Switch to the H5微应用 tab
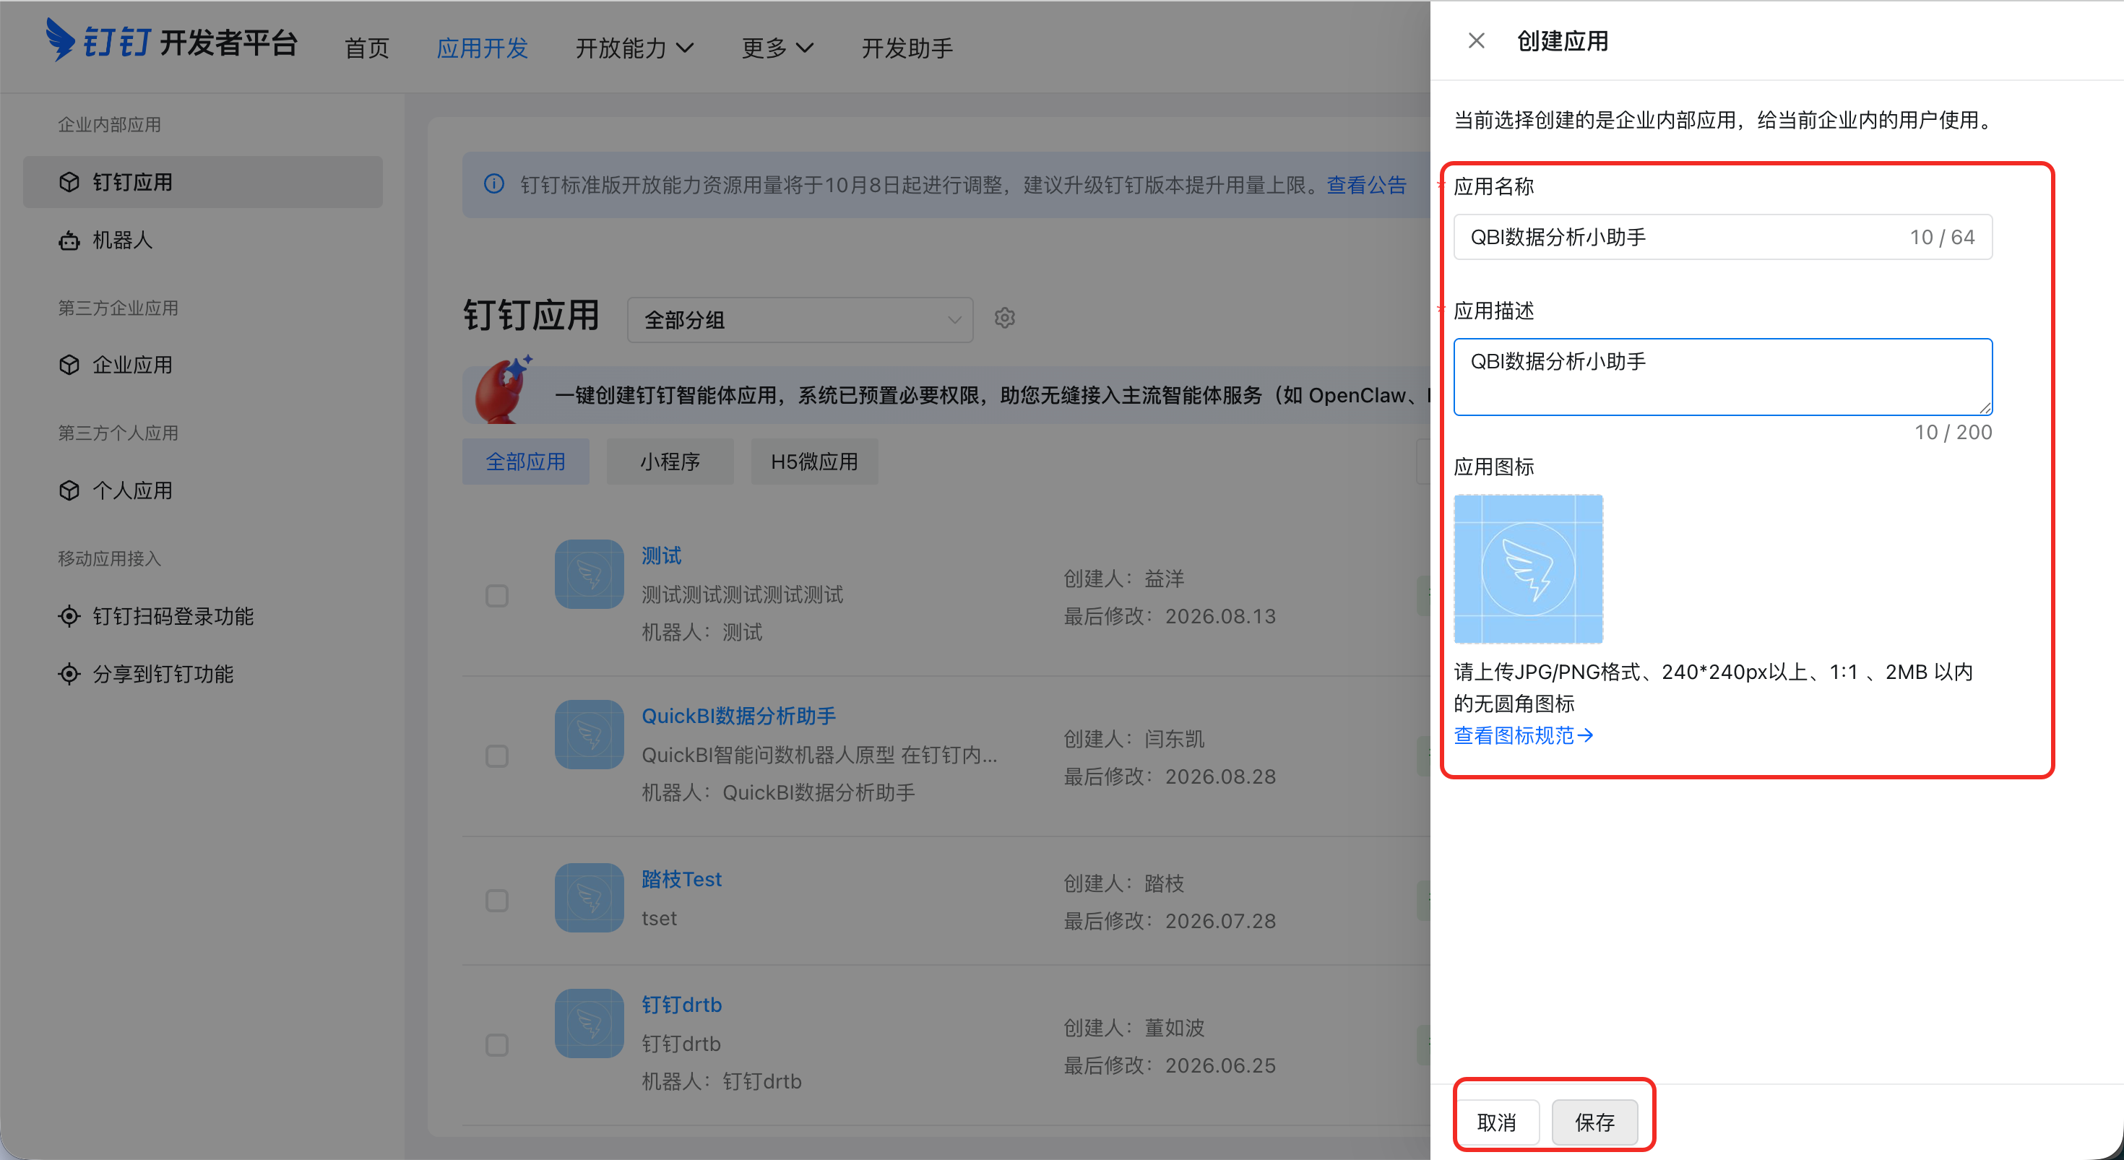Screen dimensions: 2124x1160 pyautogui.click(x=815, y=462)
